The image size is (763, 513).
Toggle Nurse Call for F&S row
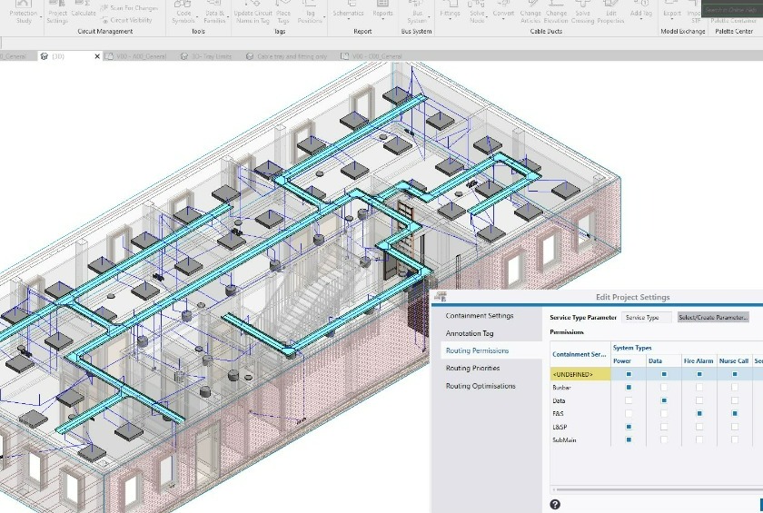click(x=734, y=413)
